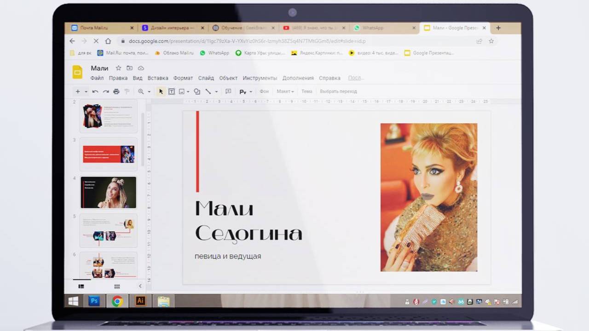Switch to filmstrip view at panel bottom

(81, 286)
